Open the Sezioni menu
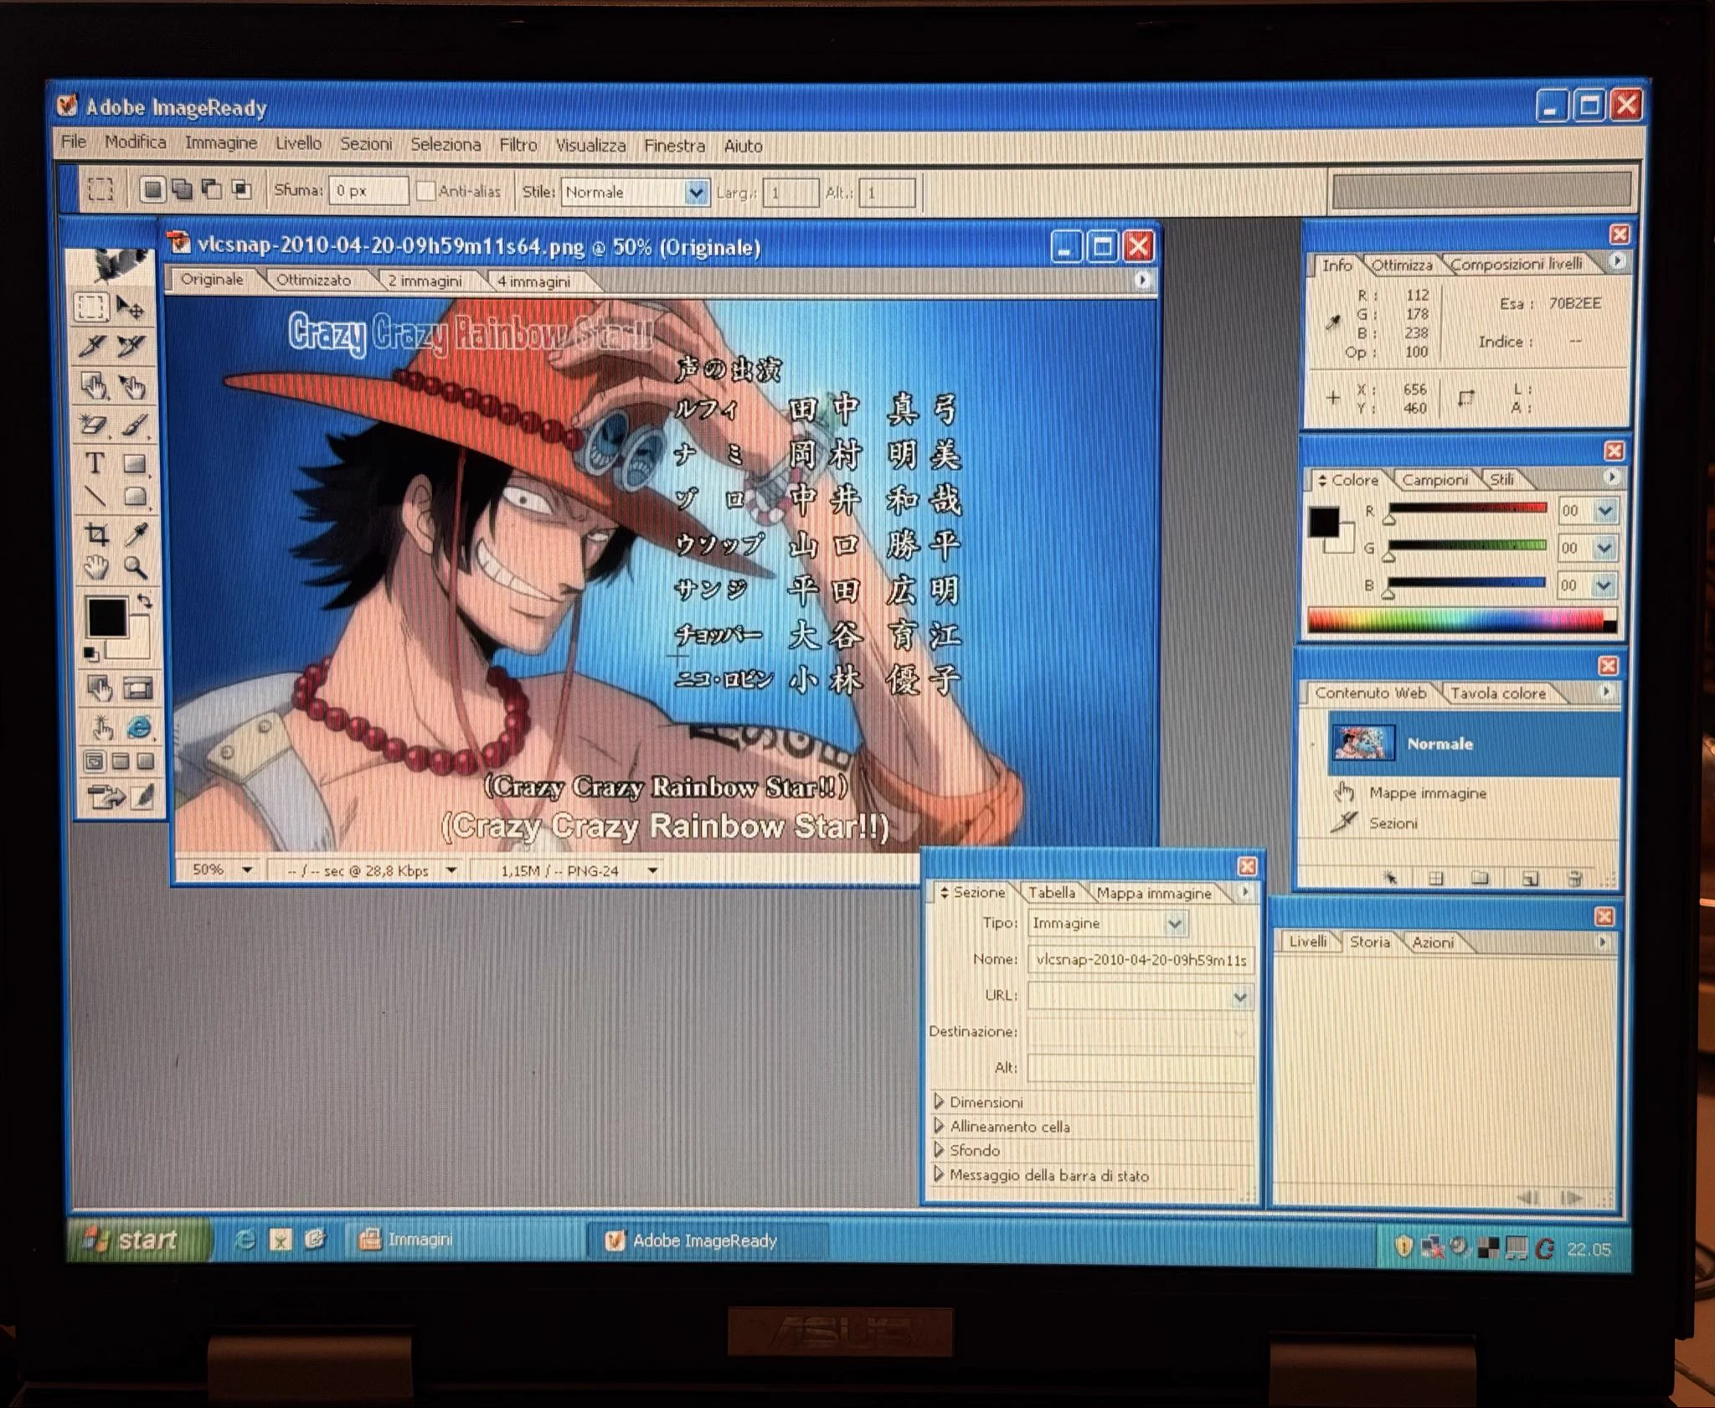1715x1408 pixels. 366,143
